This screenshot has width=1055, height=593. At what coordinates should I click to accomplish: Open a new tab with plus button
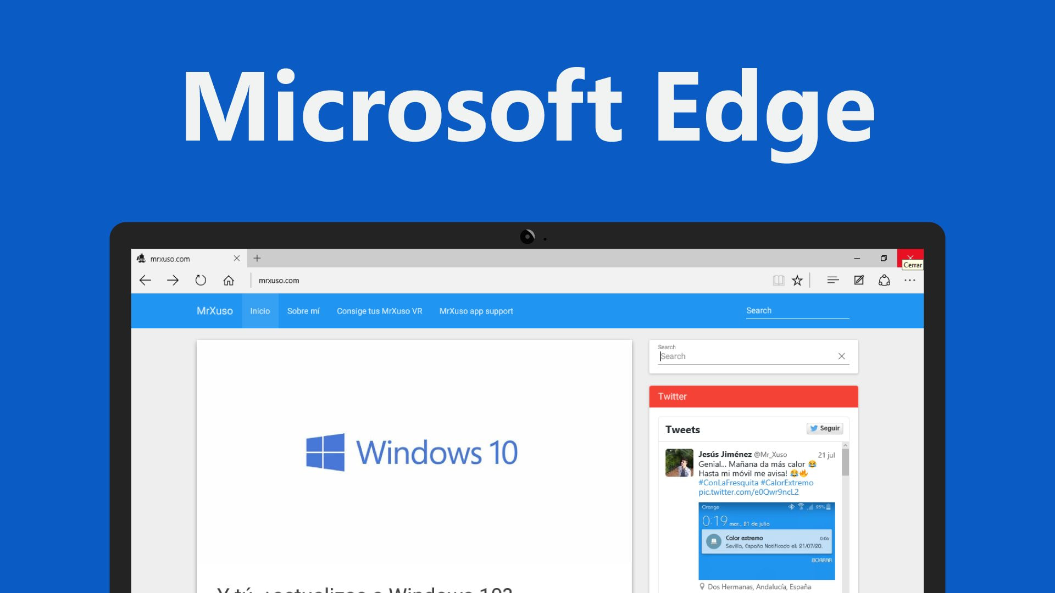coord(257,258)
